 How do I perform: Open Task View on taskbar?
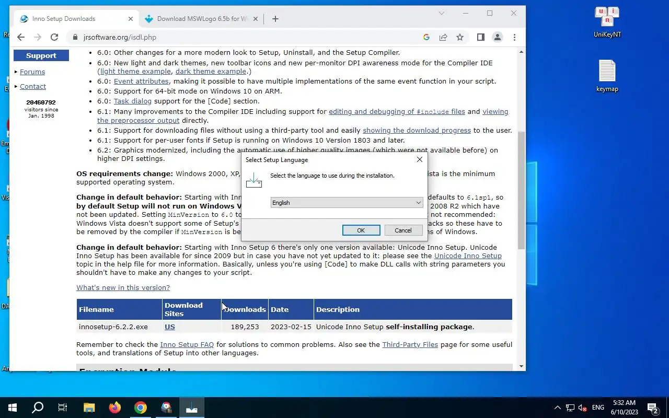point(63,408)
